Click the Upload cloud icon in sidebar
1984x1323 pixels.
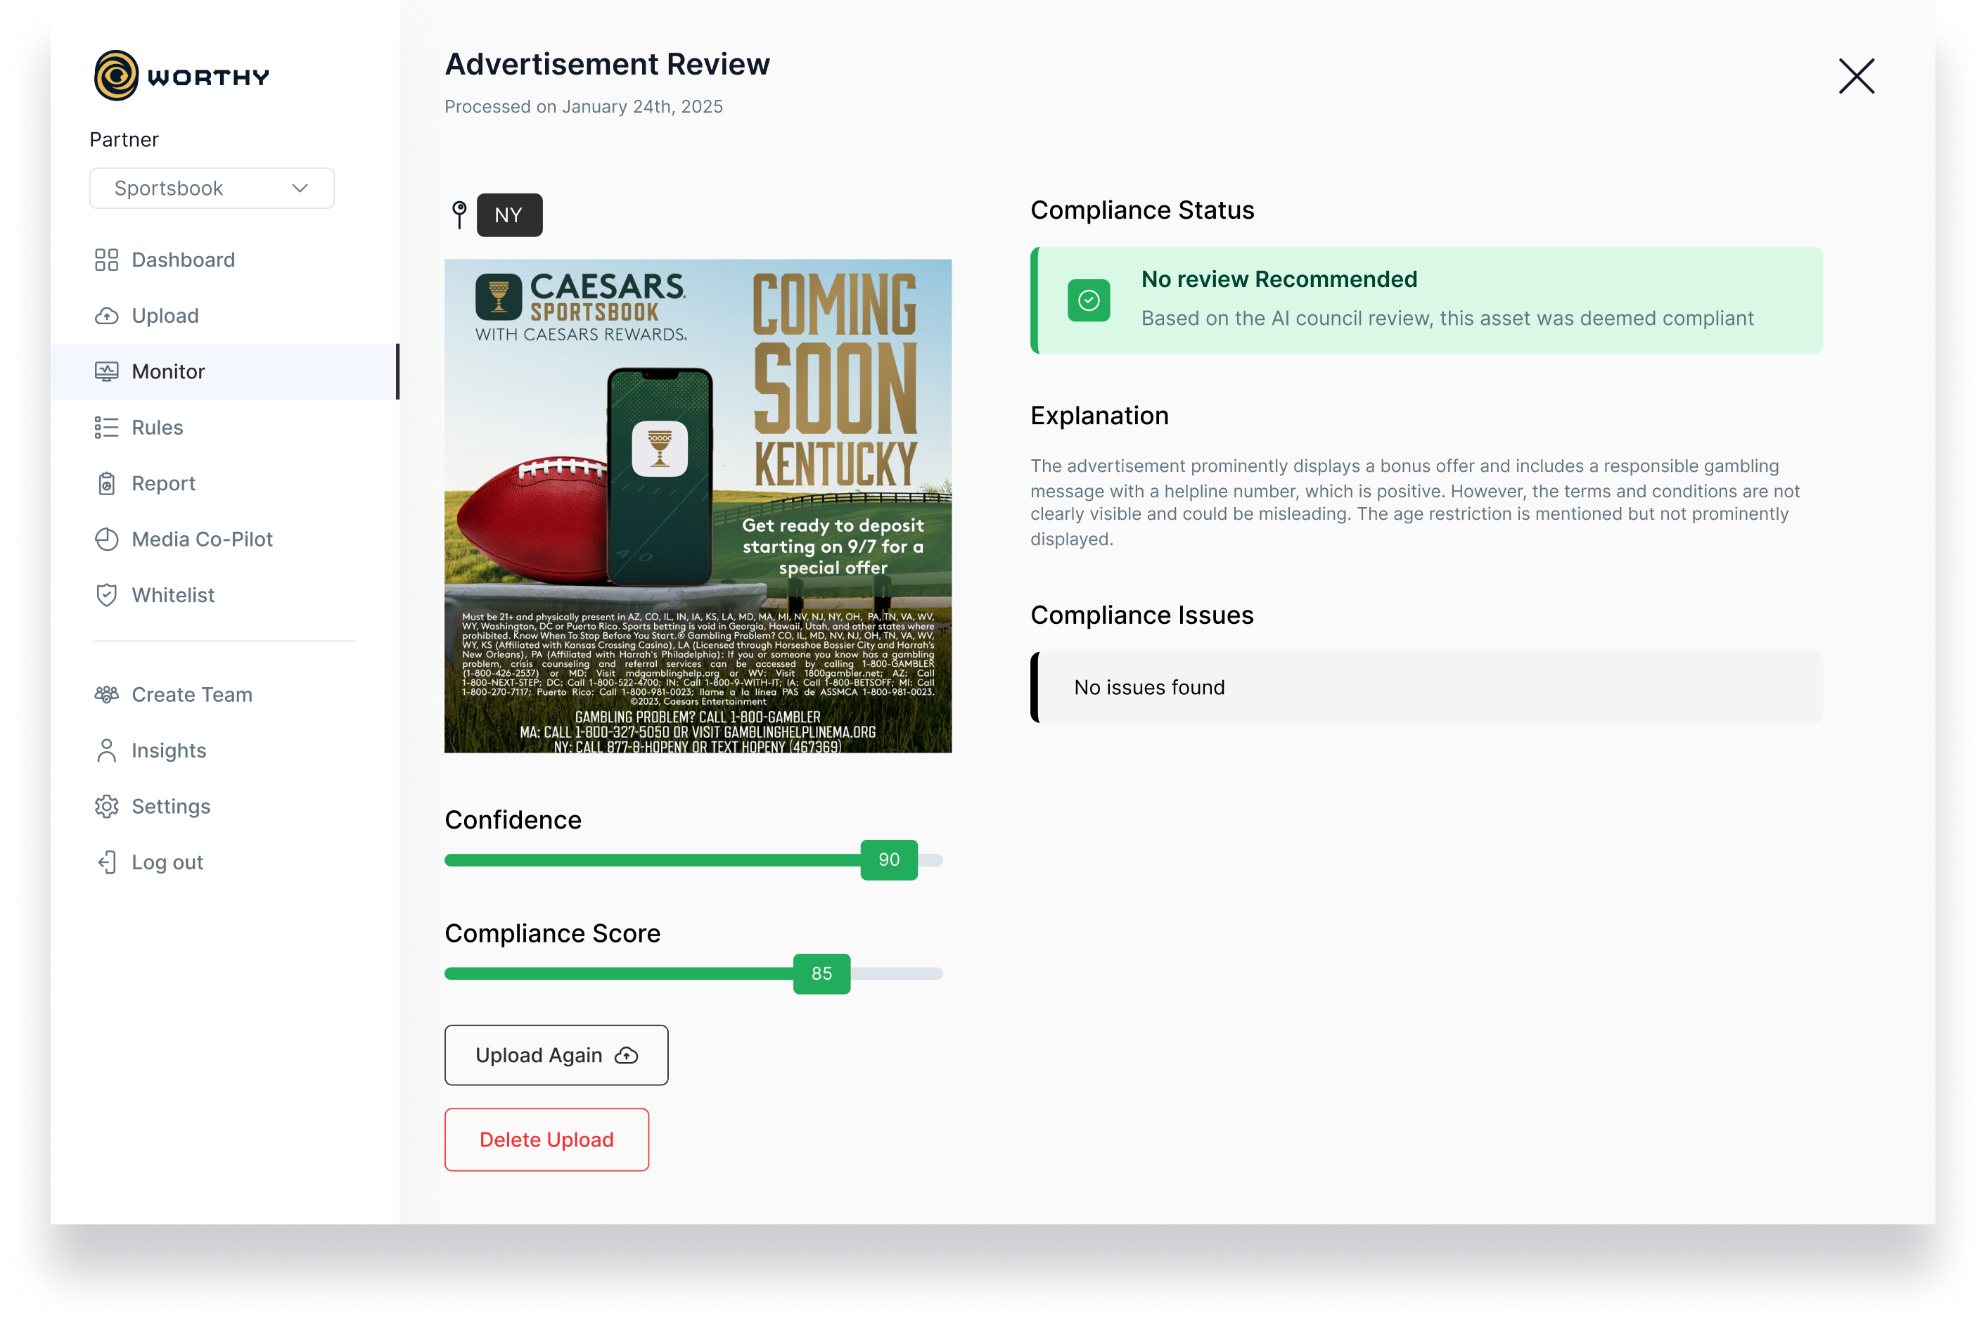pos(106,316)
